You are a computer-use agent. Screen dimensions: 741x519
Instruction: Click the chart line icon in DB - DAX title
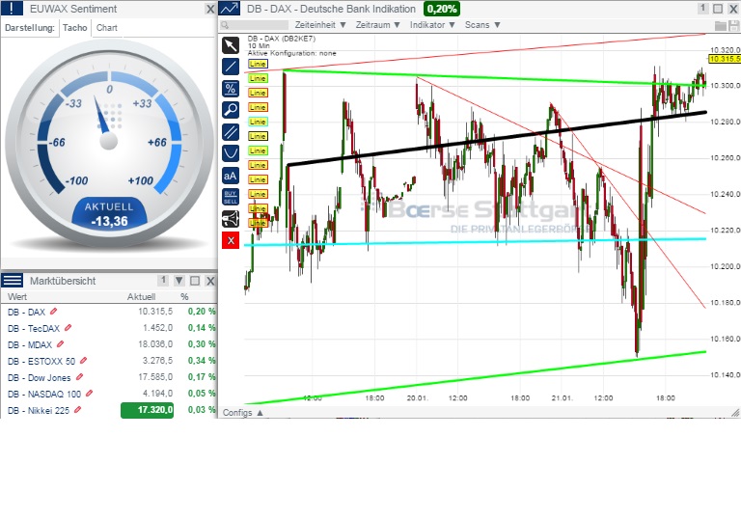click(x=230, y=9)
